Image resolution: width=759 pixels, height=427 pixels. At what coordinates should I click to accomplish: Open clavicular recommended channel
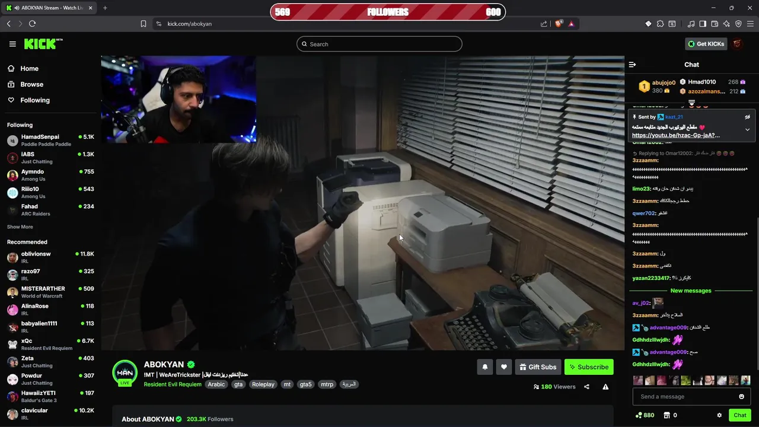(50, 413)
